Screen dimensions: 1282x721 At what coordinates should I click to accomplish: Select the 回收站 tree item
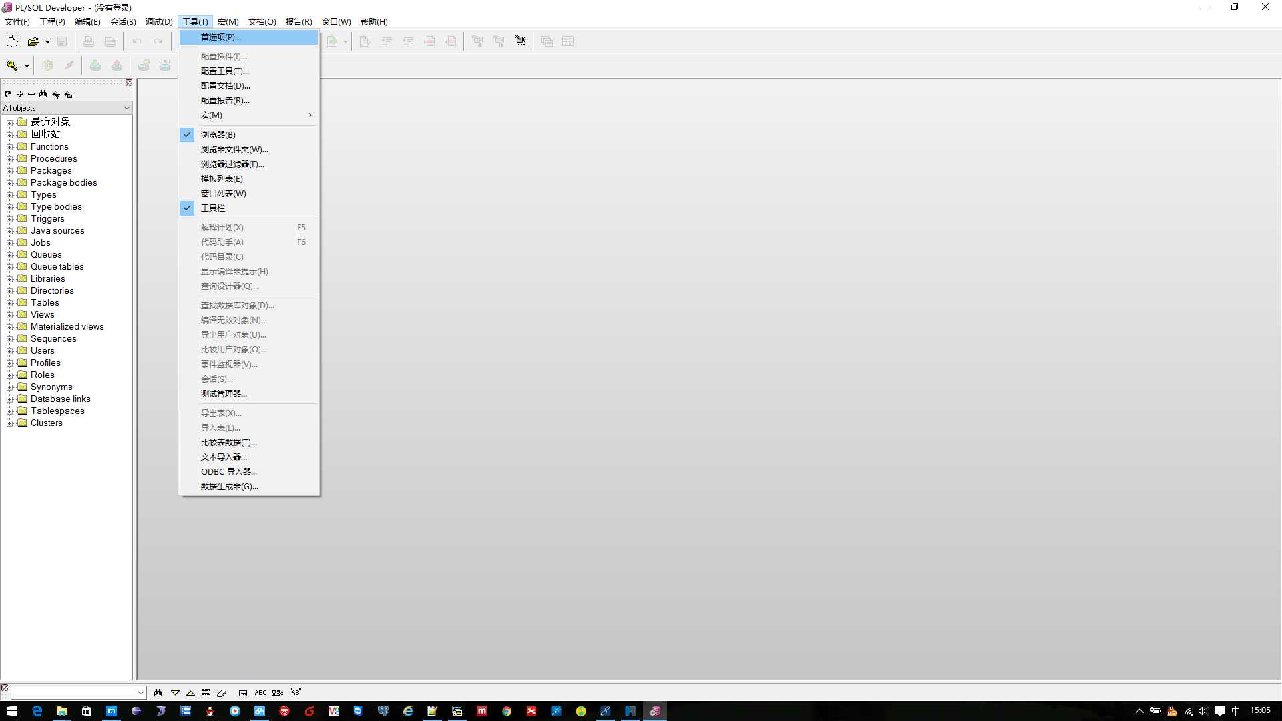click(x=45, y=134)
